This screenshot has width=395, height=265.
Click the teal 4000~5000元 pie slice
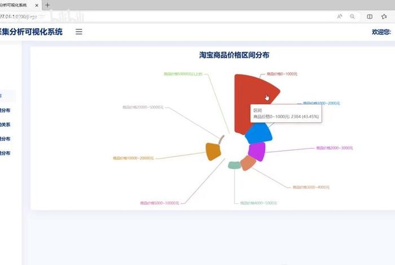pos(234,165)
